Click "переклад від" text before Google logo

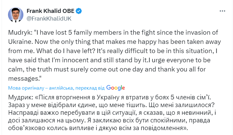tap(90, 88)
